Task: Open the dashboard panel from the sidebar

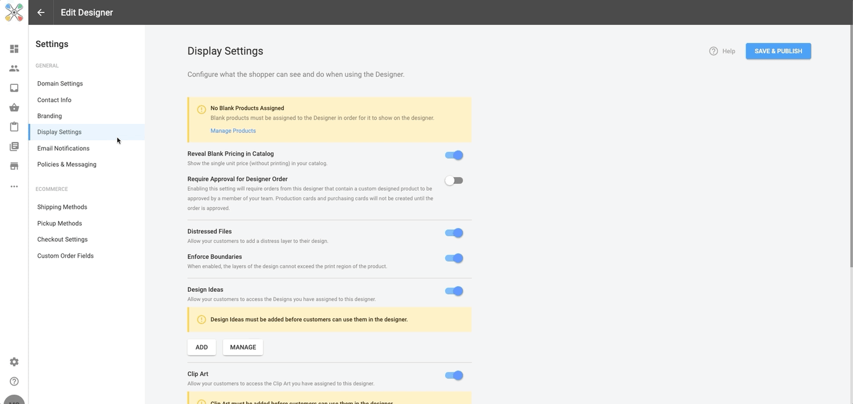Action: tap(14, 48)
